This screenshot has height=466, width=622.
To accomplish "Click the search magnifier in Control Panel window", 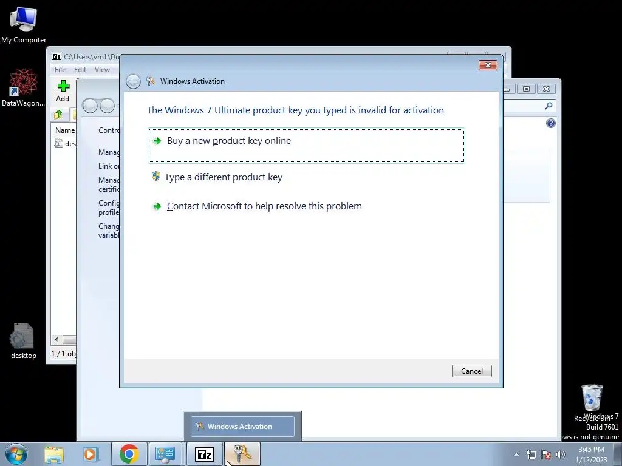I will [549, 106].
